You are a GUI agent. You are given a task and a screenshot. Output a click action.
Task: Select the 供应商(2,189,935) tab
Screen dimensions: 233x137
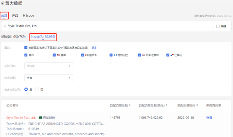[43, 37]
